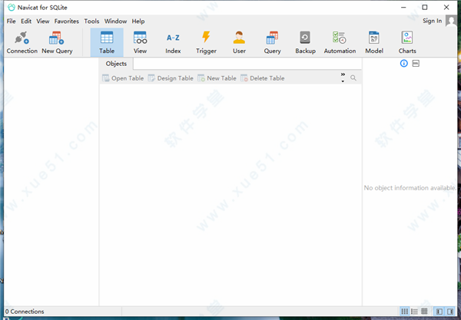461x320 pixels.
Task: Expand the object toolbar overflow chevron
Action: pos(343,77)
